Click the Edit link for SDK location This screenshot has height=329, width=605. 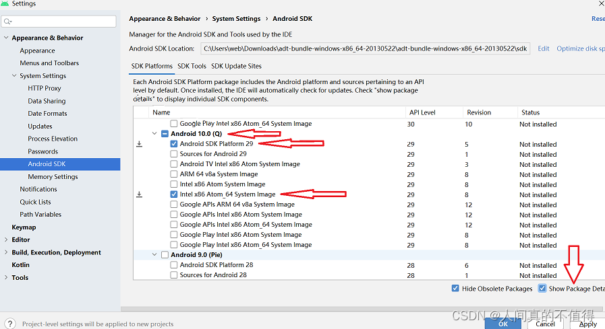click(x=543, y=48)
